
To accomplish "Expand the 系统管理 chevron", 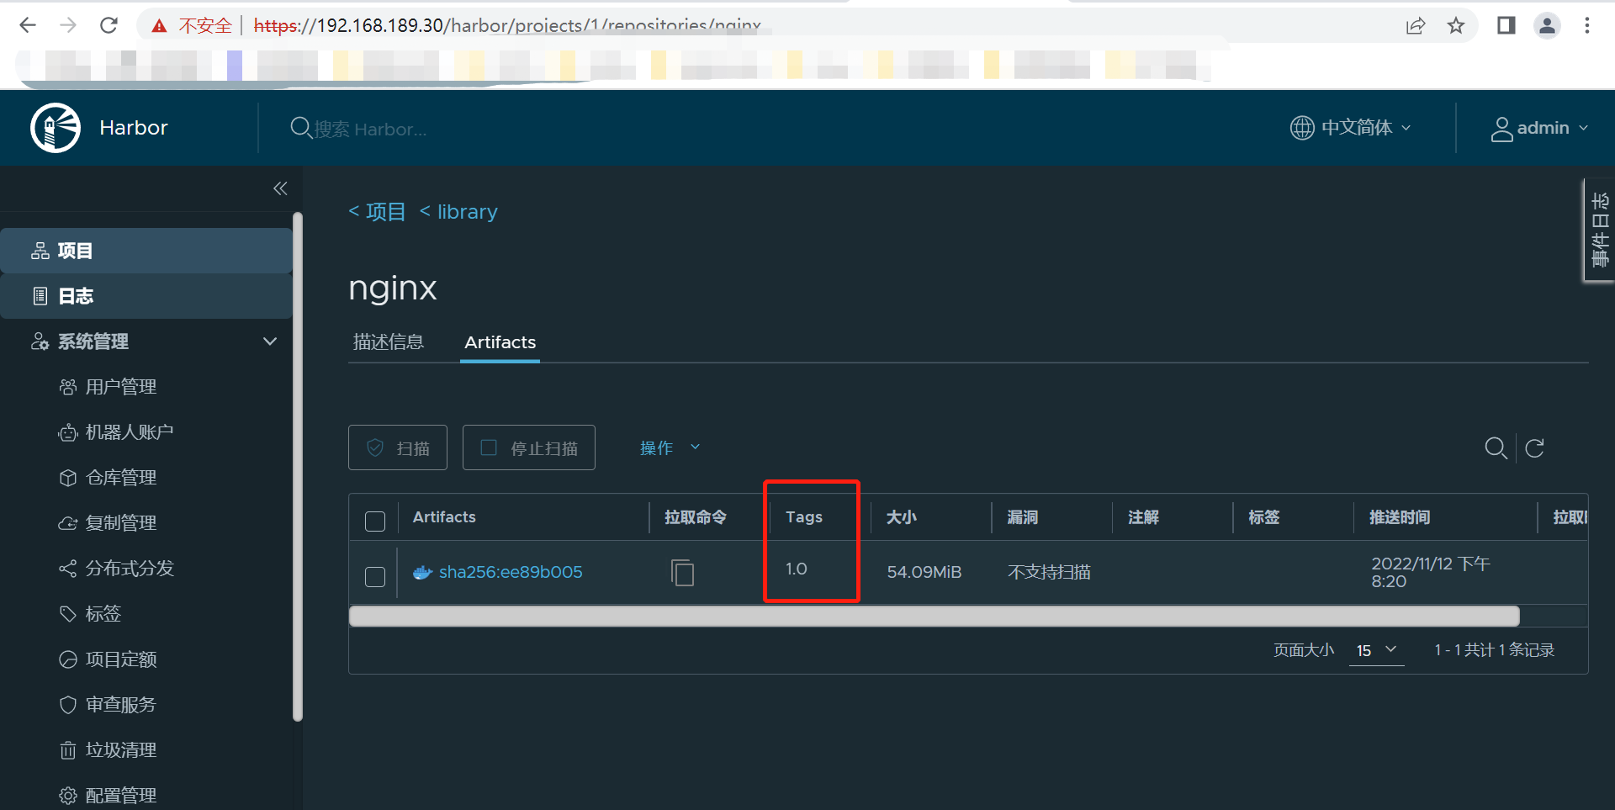I will [x=270, y=341].
